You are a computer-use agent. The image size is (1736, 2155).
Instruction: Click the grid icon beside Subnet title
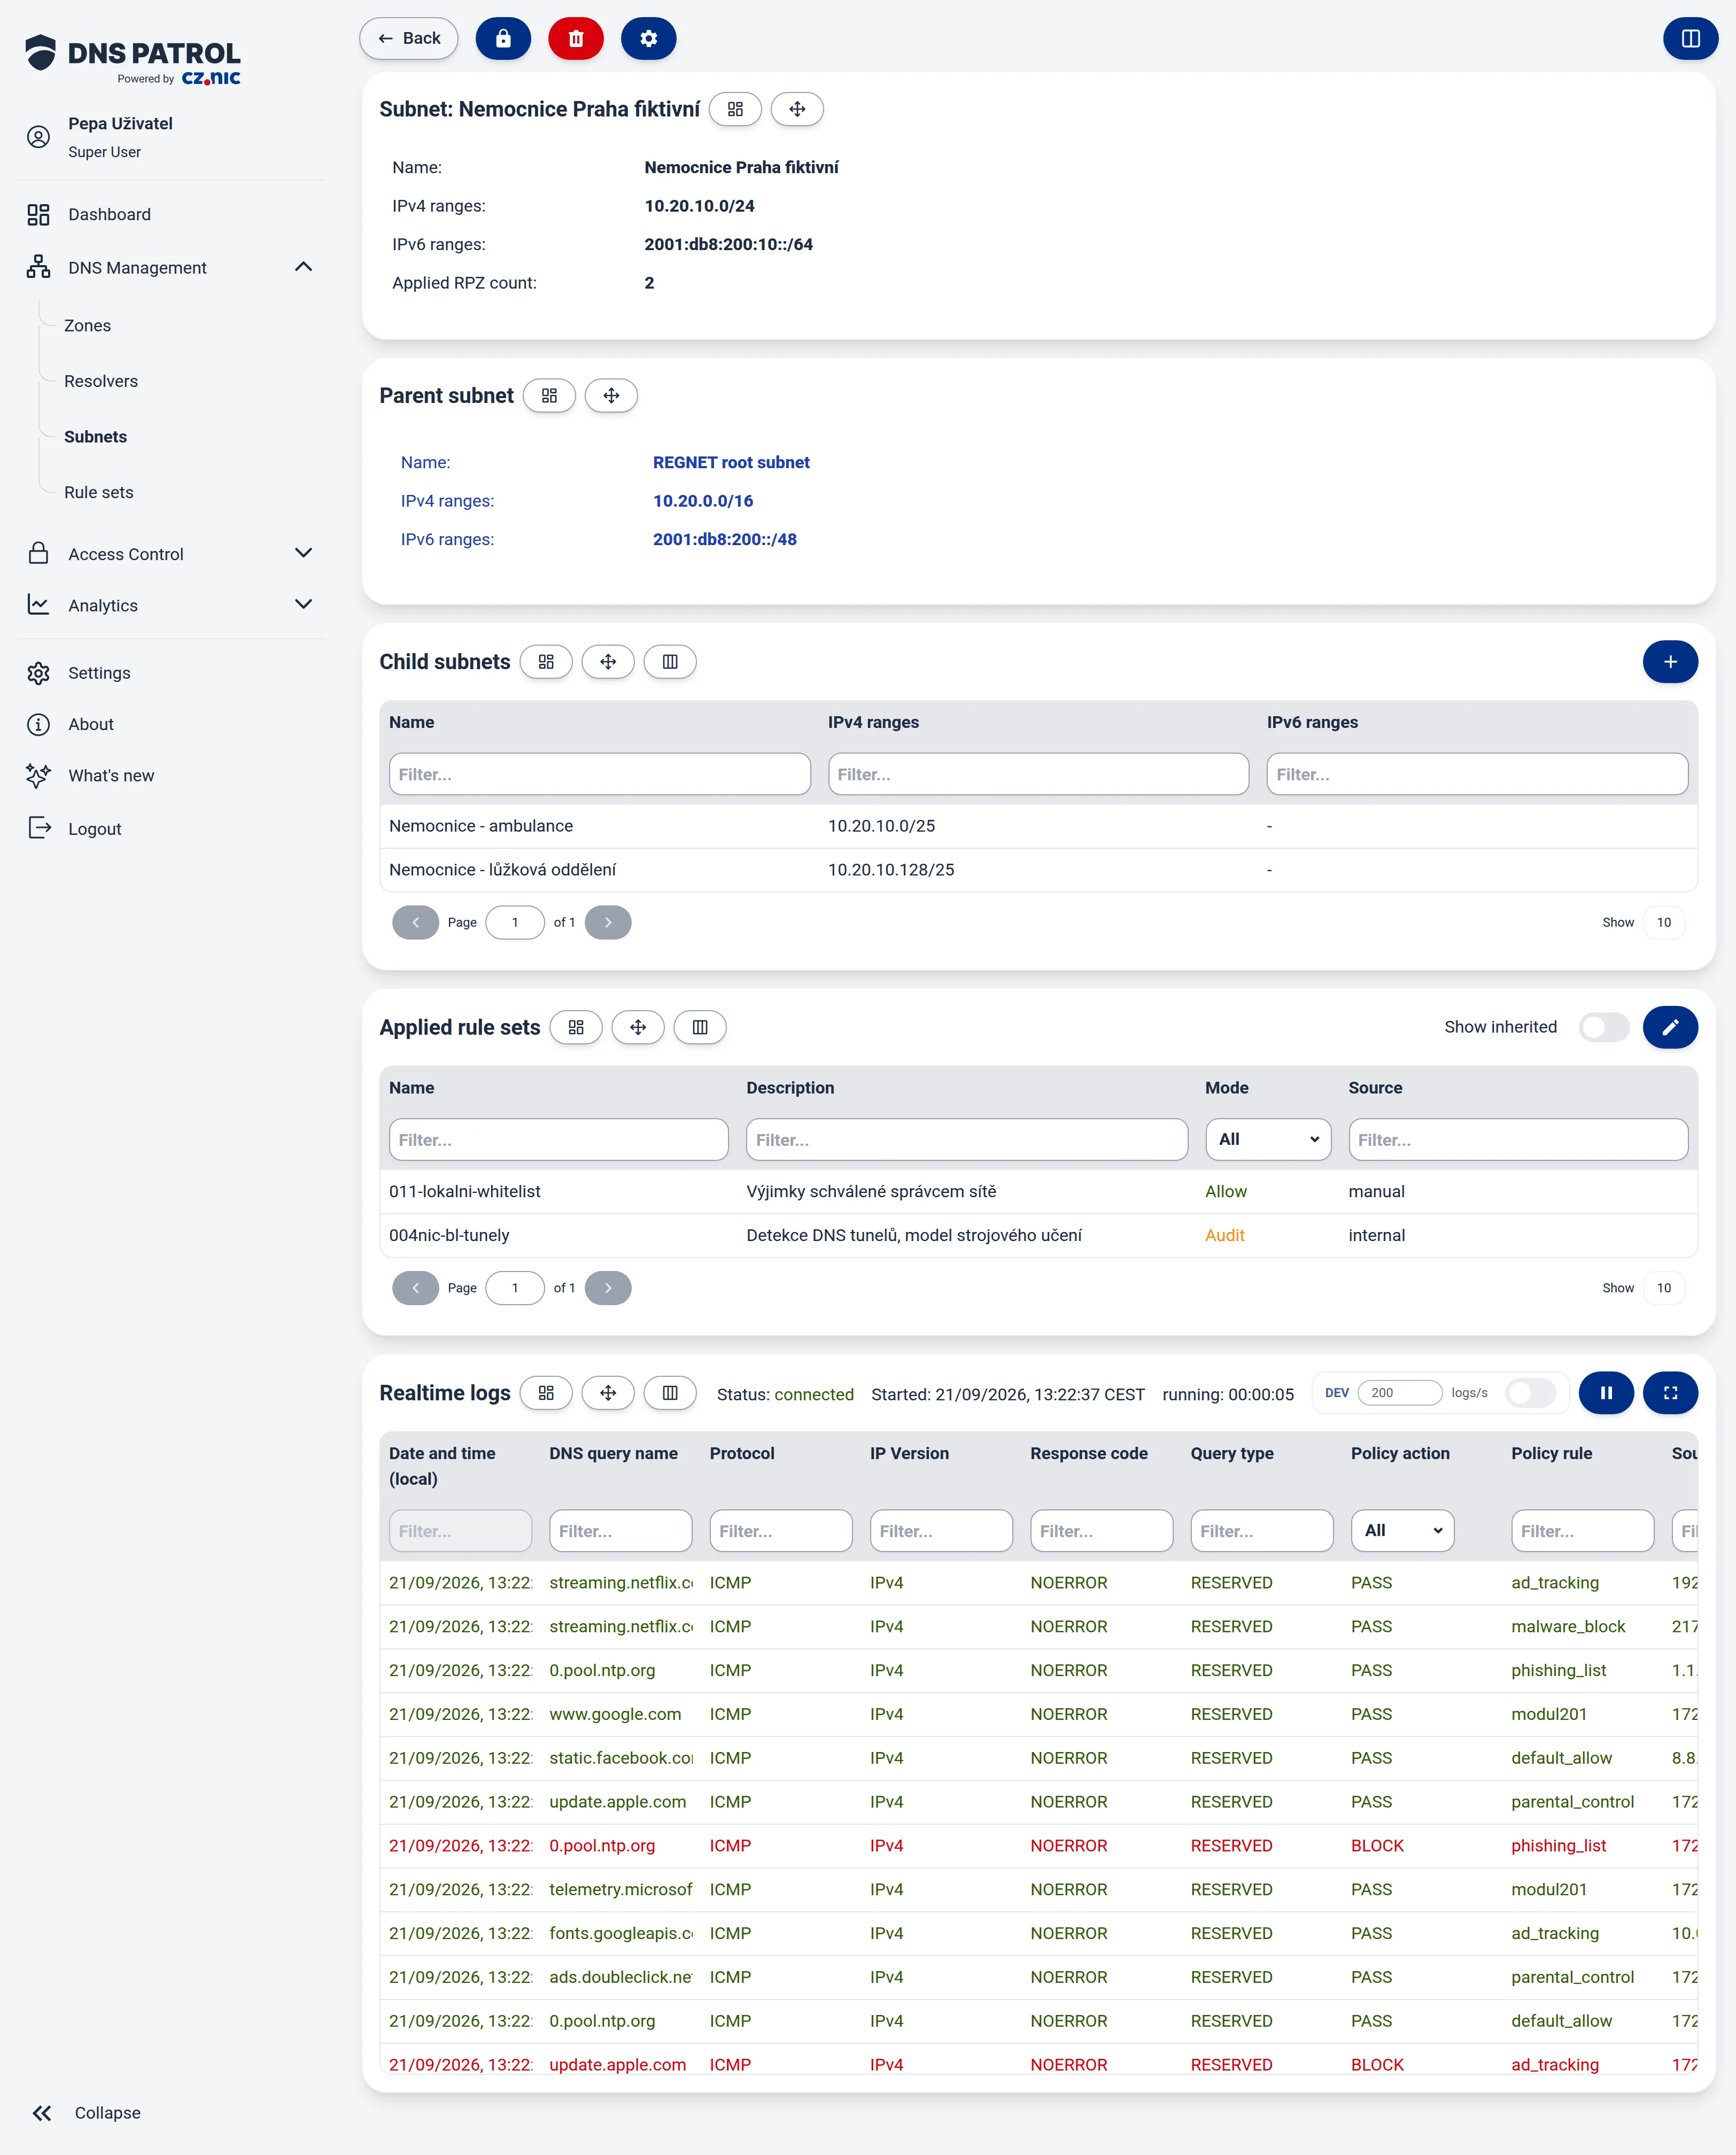tap(735, 109)
